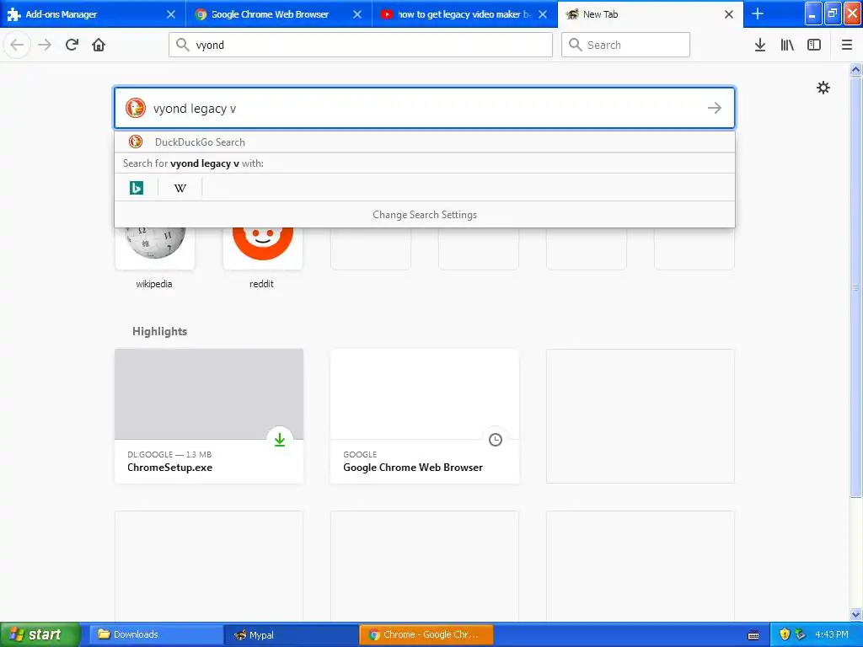This screenshot has width=863, height=647.
Task: Click the ChromeSetup.exe download badge icon
Action: click(280, 440)
